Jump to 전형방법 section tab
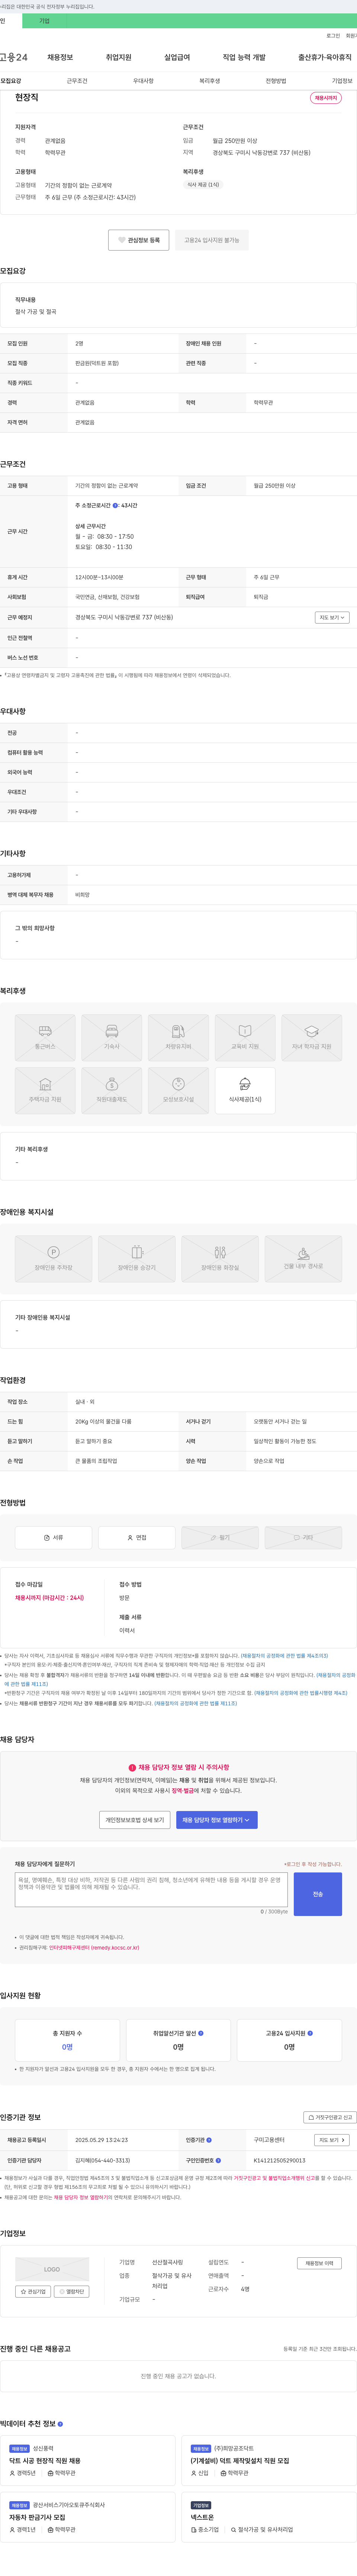The width and height of the screenshot is (357, 2576). click(x=276, y=81)
